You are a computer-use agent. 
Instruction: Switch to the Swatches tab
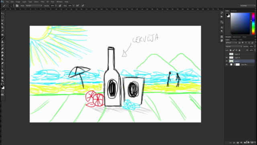[234, 11]
